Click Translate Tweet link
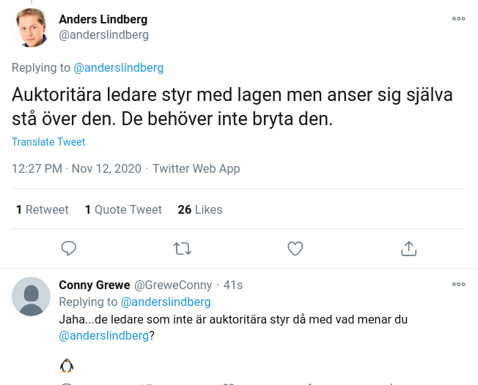This screenshot has width=478, height=385. (x=48, y=142)
